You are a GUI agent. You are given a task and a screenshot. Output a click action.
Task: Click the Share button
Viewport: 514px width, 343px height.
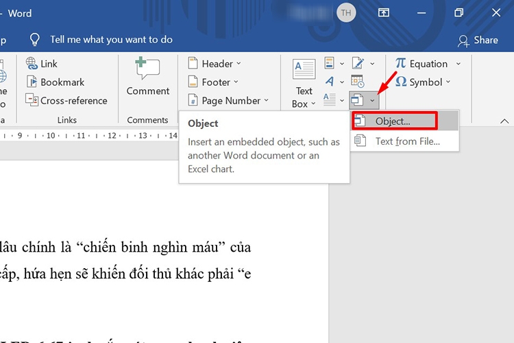click(x=478, y=40)
